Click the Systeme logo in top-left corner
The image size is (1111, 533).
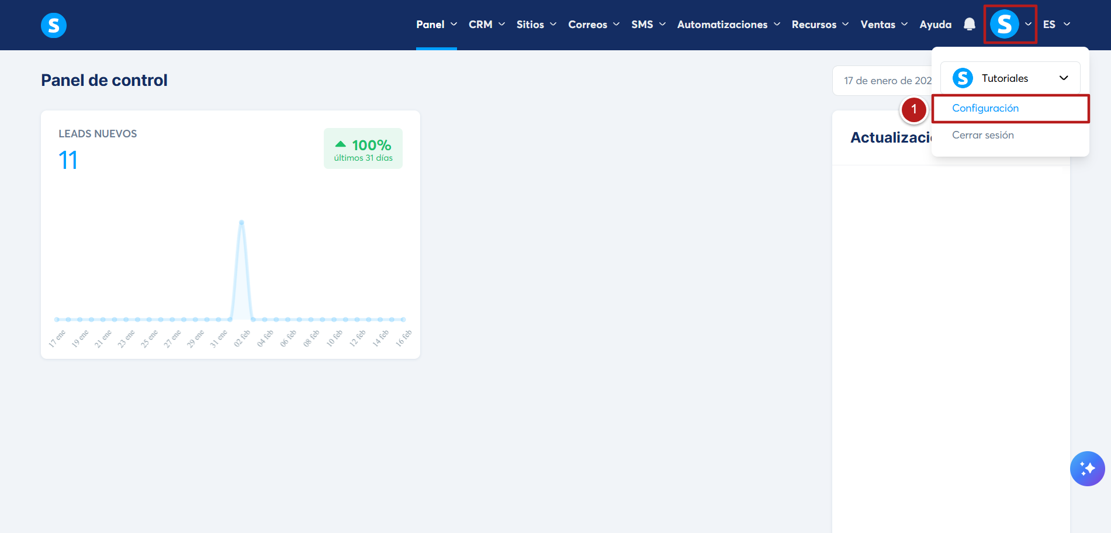click(x=54, y=25)
